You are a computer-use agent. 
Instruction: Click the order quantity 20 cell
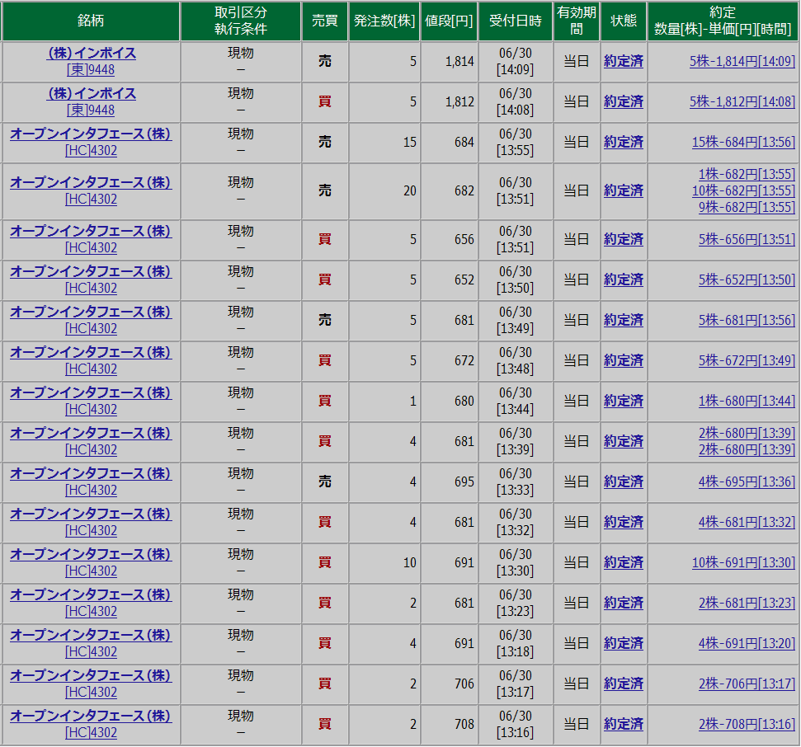pos(384,190)
